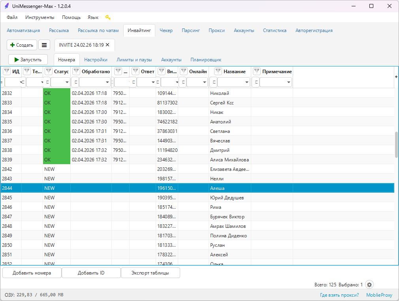The image size is (399, 301).
Task: Click the key icon in the menu bar
Action: 108,17
